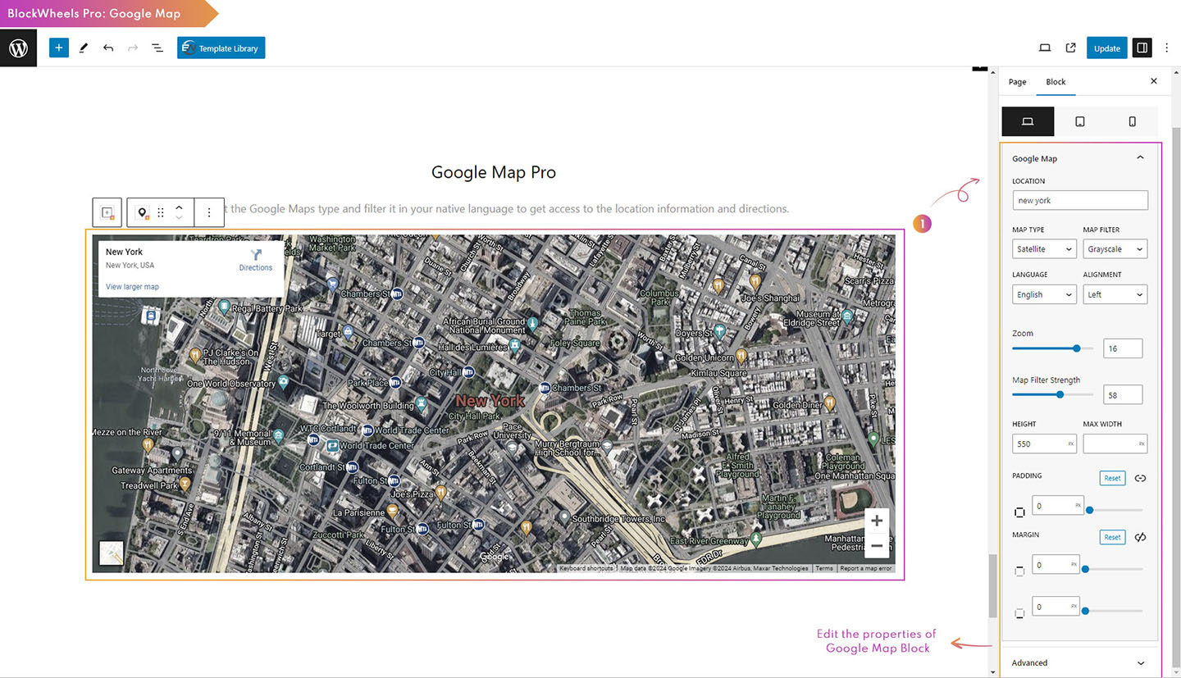Image resolution: width=1181 pixels, height=678 pixels.
Task: Toggle the settings sidebar panel button
Action: 1141,48
